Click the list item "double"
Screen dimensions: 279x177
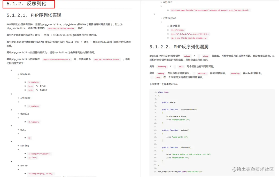(x=25, y=114)
